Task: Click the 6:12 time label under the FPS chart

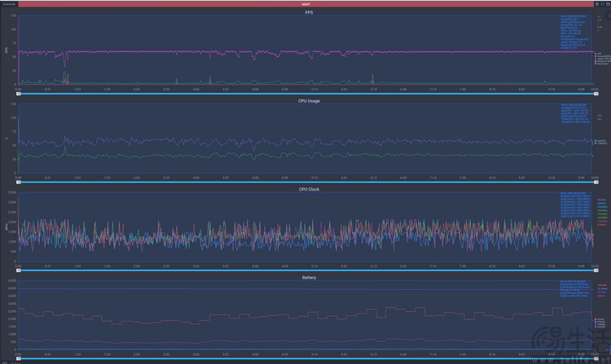Action: tap(374, 89)
